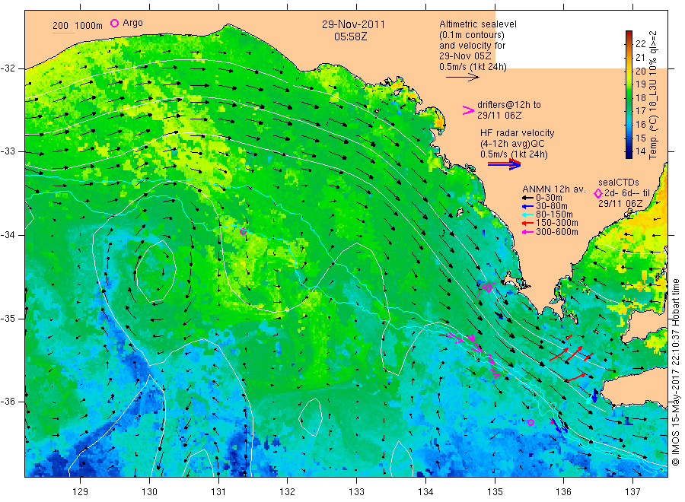
Task: Click the 'ANMN 12h av.' legend heading
Action: (x=554, y=189)
